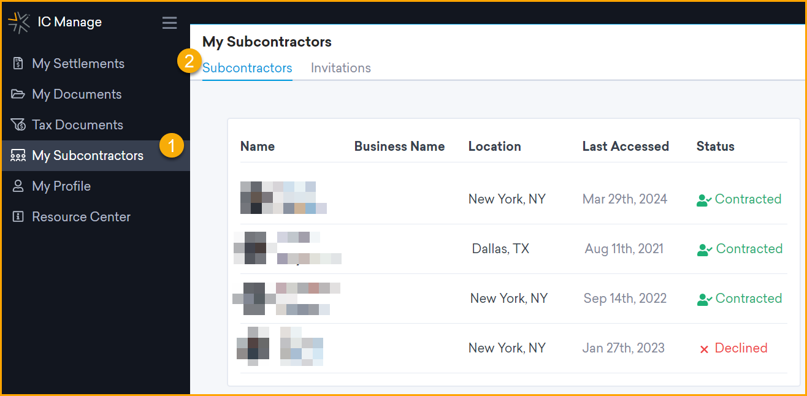
Task: Open My Settlements in the sidebar
Action: coord(95,64)
